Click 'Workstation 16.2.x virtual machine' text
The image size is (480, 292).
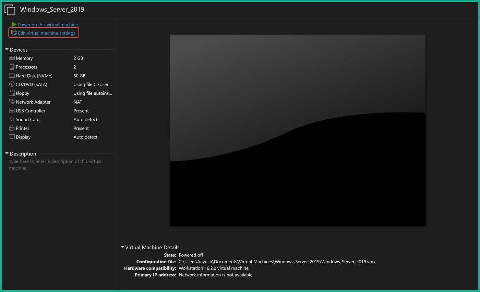coord(214,268)
